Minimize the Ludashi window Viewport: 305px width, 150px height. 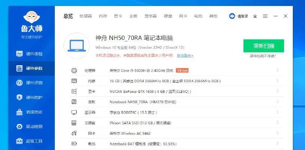pyautogui.click(x=276, y=16)
